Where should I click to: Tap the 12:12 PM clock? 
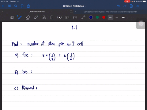click(x=5, y=2)
